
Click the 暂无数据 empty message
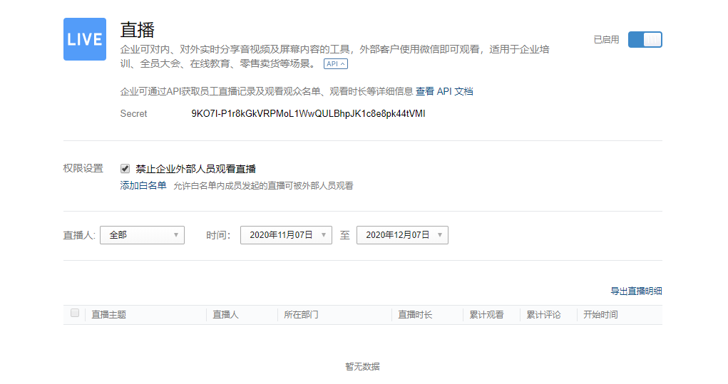pyautogui.click(x=363, y=366)
